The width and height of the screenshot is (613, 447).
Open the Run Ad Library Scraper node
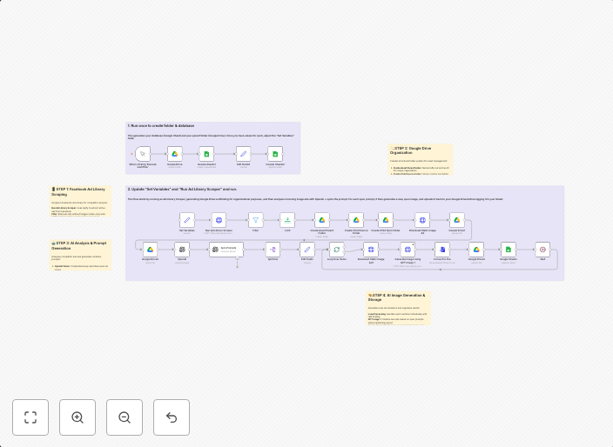click(219, 220)
